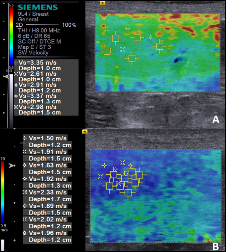Select the diamond marker icon beside Vs=1.92 m/s
The width and height of the screenshot is (226, 252).
pyautogui.click(x=25, y=179)
